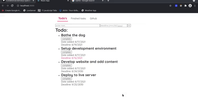Open the LiveServer bookmark
This screenshot has height=105, width=198.
30,10
